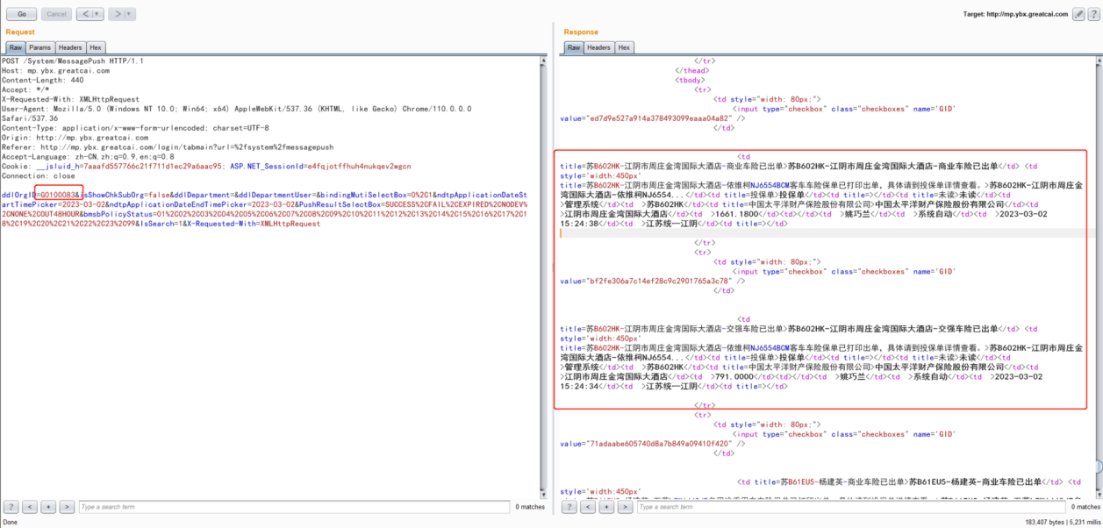Screen dimensions: 1103x528
Task: Go back to previous request in history
Action: click(84, 14)
